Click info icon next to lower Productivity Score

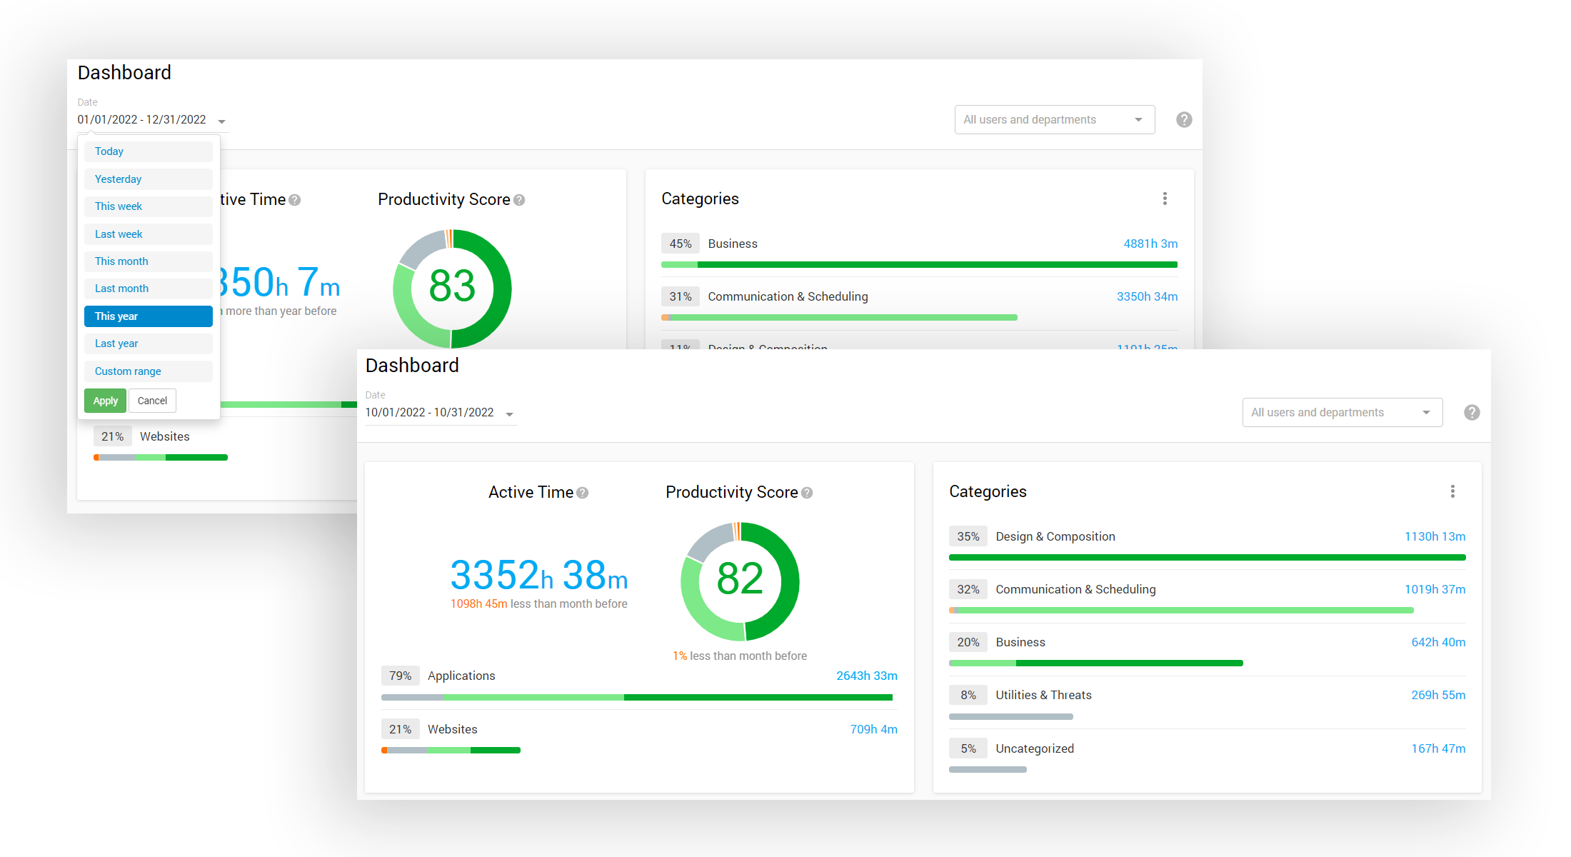pos(807,493)
